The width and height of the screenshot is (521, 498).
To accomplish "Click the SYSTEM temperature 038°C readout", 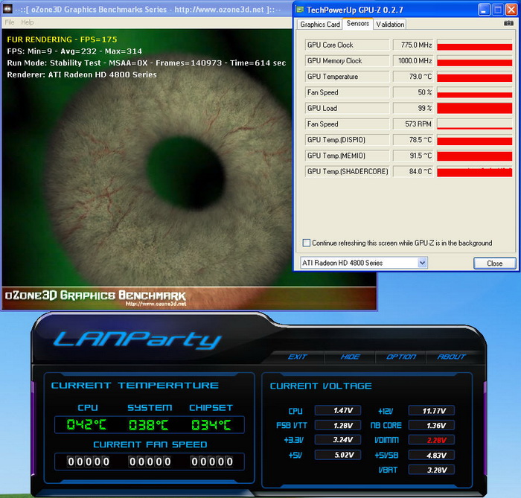I will pos(149,424).
